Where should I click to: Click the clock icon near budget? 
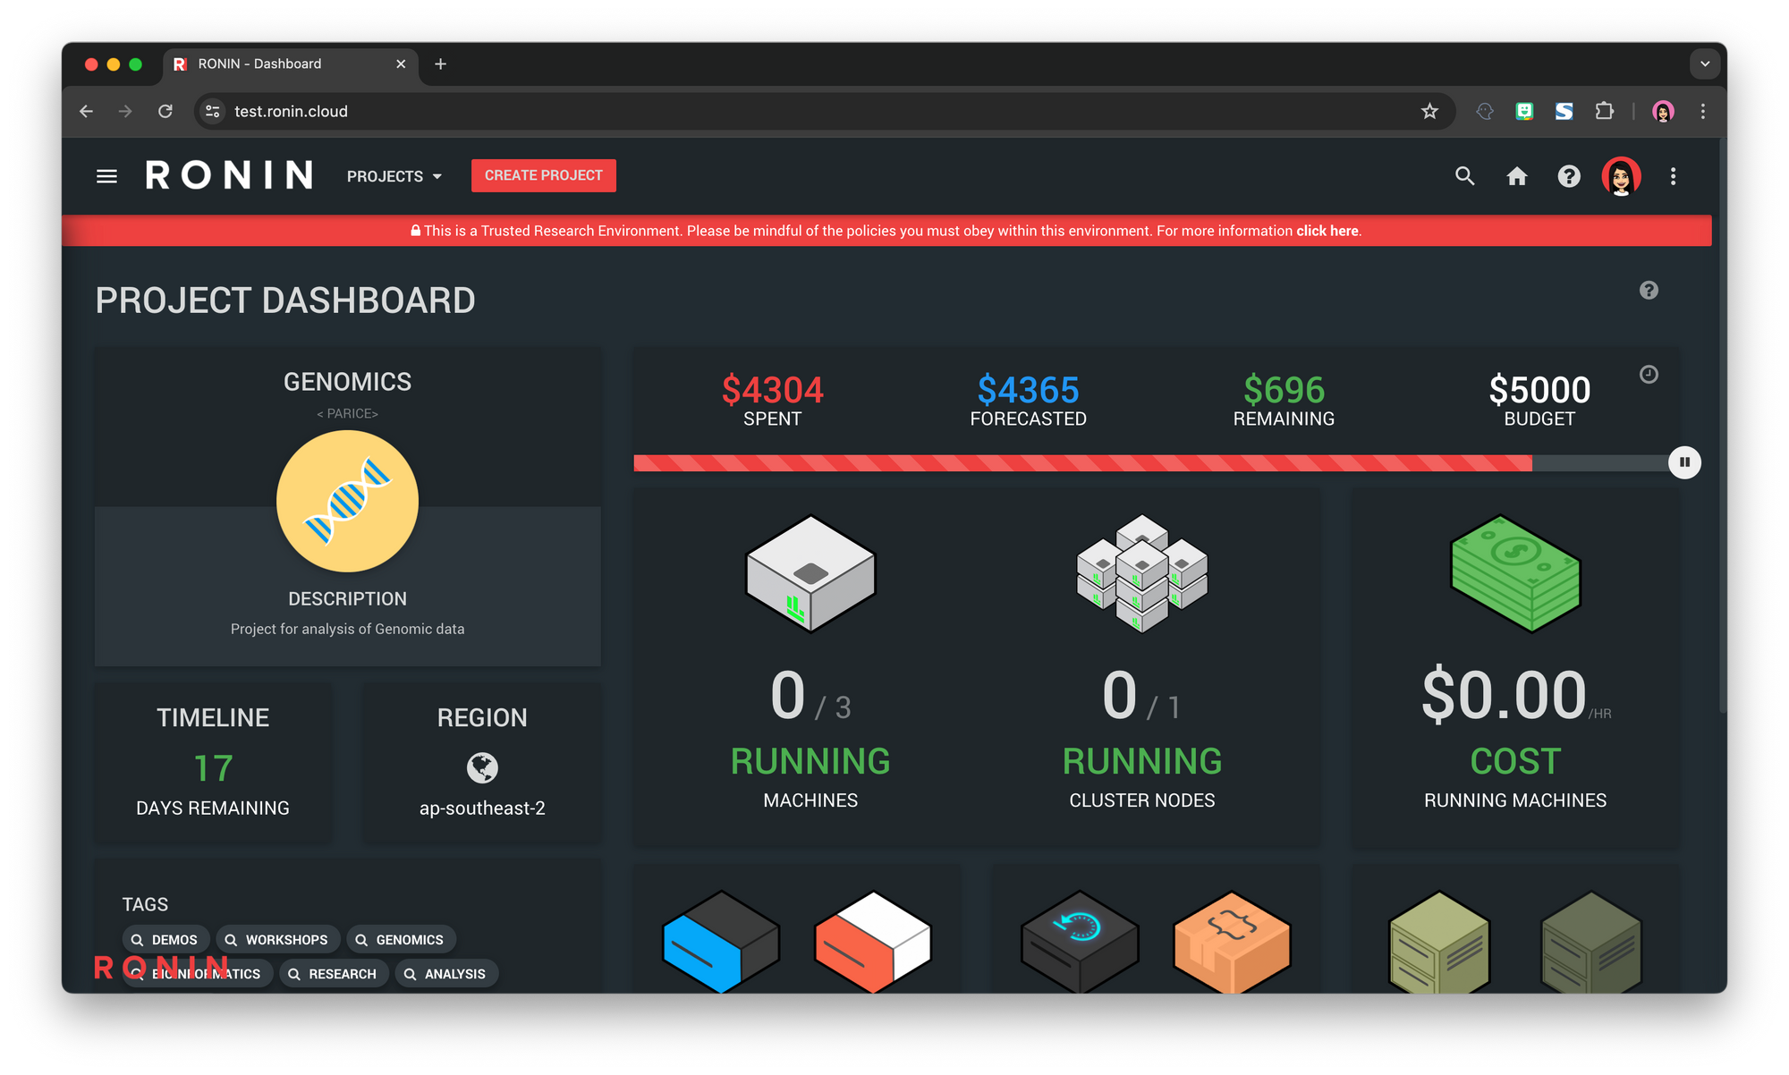tap(1649, 375)
